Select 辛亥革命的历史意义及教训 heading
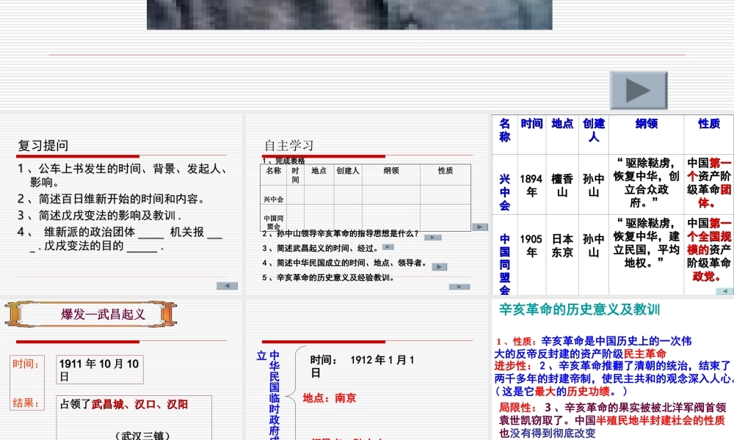The width and height of the screenshot is (734, 440). click(x=579, y=309)
